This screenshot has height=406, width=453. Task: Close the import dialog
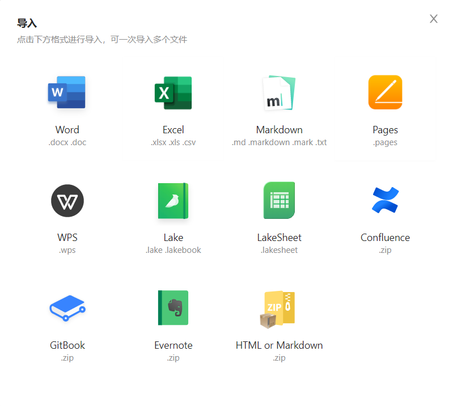click(433, 19)
